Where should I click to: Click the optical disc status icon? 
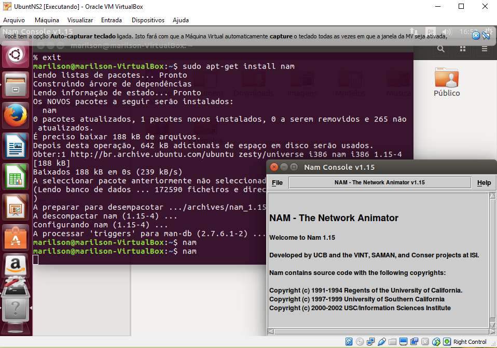click(x=360, y=342)
